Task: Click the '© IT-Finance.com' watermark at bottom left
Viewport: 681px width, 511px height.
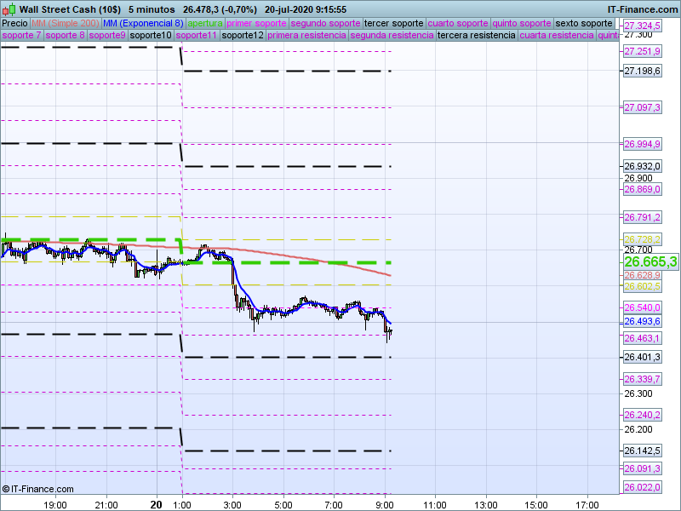Action: tap(37, 489)
